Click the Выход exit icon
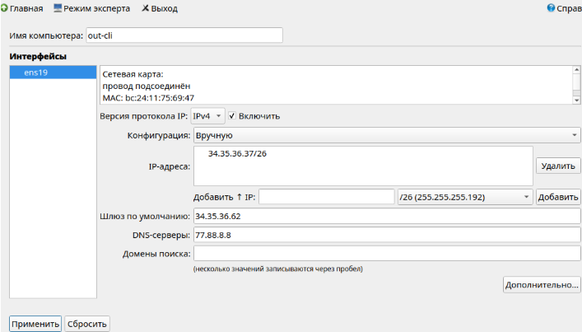This screenshot has height=332, width=582. point(146,8)
